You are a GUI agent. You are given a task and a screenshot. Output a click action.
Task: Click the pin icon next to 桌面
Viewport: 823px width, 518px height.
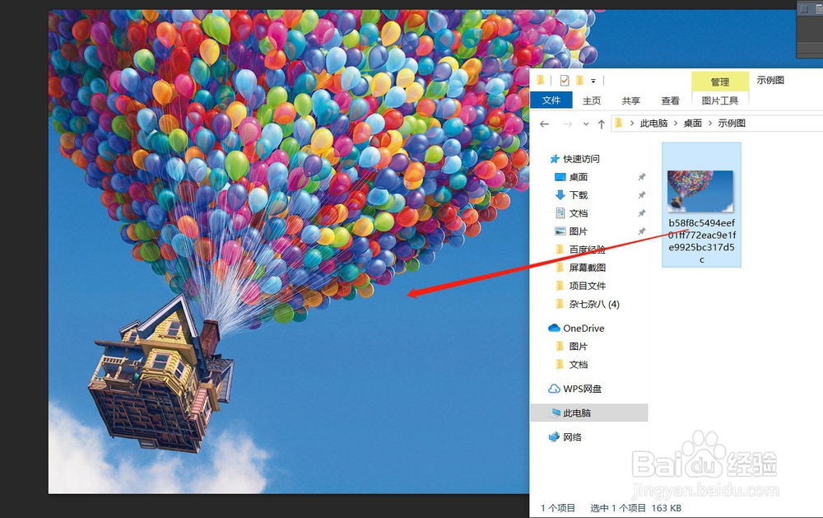pos(641,177)
